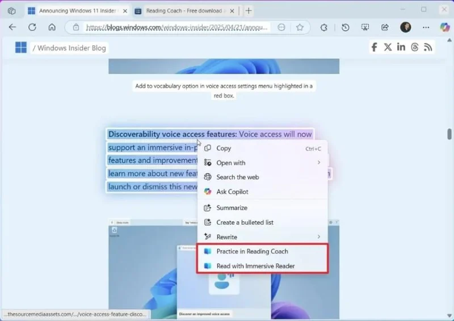
Task: Open the Copilot sidebar icon
Action: click(445, 27)
